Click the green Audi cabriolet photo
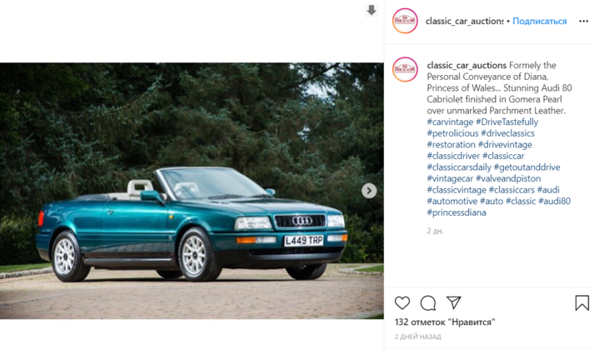 (192, 191)
